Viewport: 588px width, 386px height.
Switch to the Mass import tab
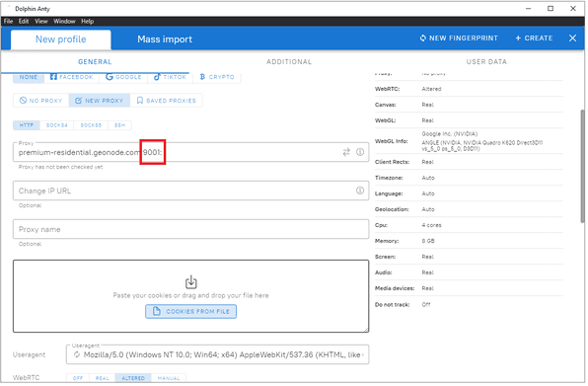pos(165,39)
